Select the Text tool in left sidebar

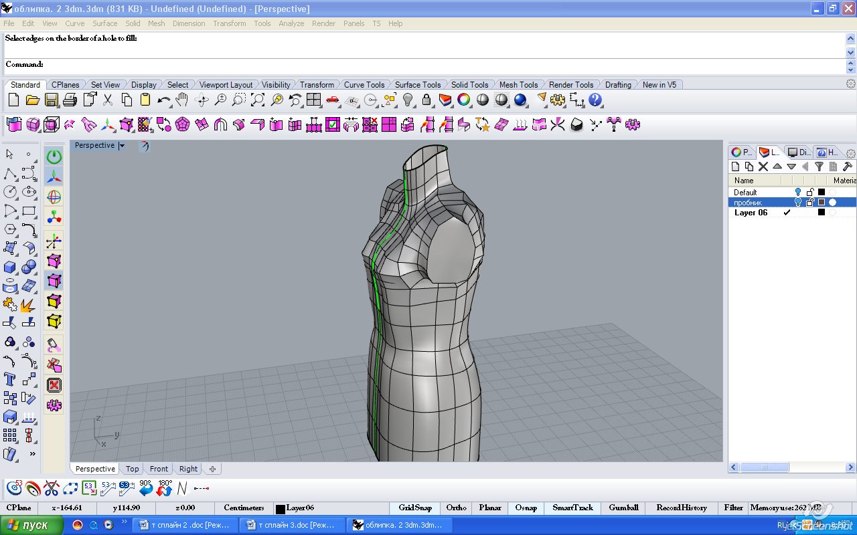pos(10,379)
